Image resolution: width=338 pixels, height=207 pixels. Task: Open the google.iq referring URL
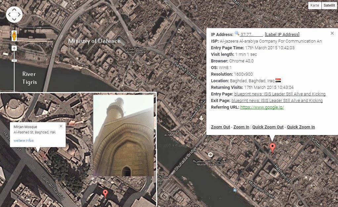pos(262,107)
